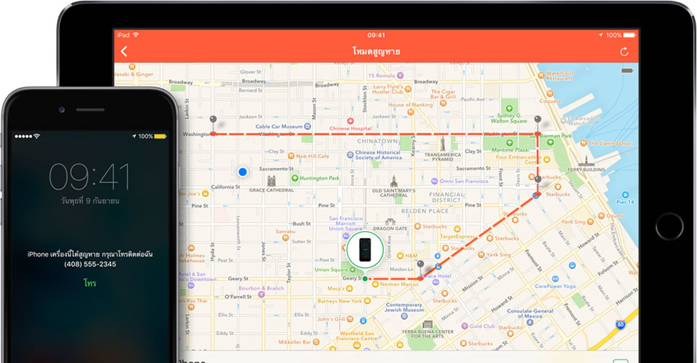Tap Old Saint Mary's Cathedral icon
Image resolution: width=697 pixels, height=363 pixels.
coord(393,181)
